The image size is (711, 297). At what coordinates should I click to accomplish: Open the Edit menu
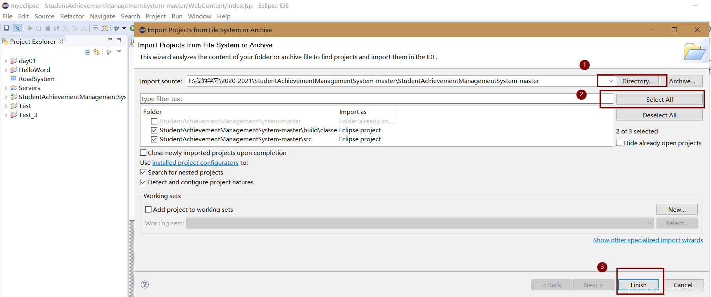coord(24,16)
